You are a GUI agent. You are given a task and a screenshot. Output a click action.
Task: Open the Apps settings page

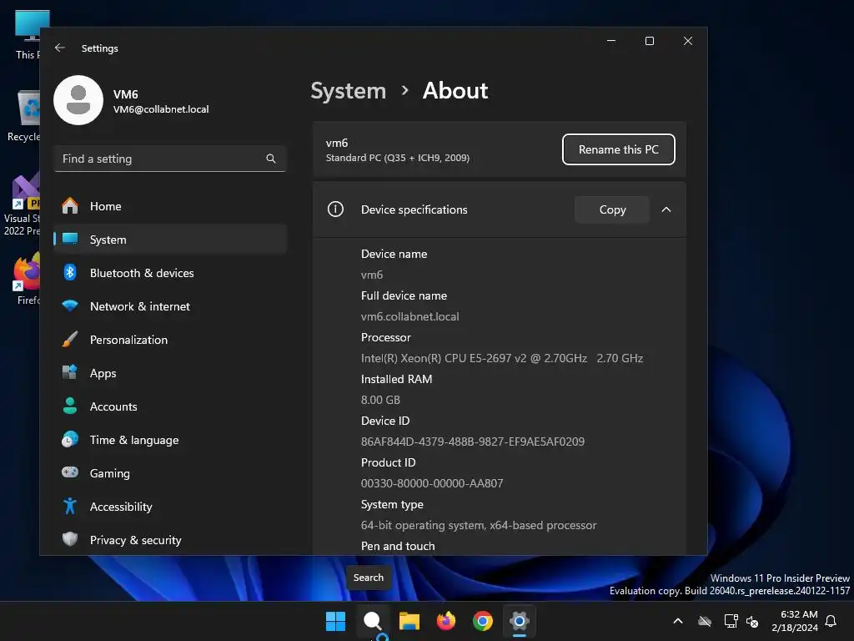(170, 373)
